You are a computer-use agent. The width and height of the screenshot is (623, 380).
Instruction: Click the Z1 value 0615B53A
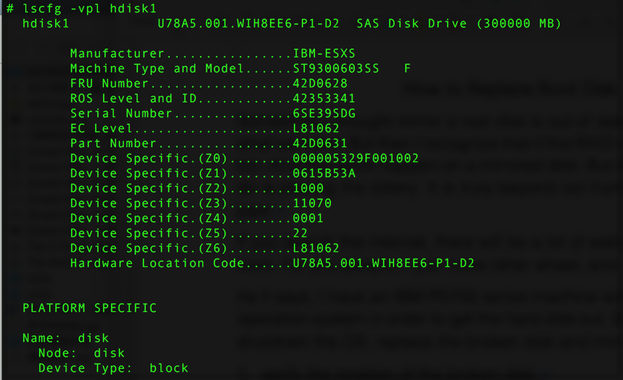tap(324, 173)
